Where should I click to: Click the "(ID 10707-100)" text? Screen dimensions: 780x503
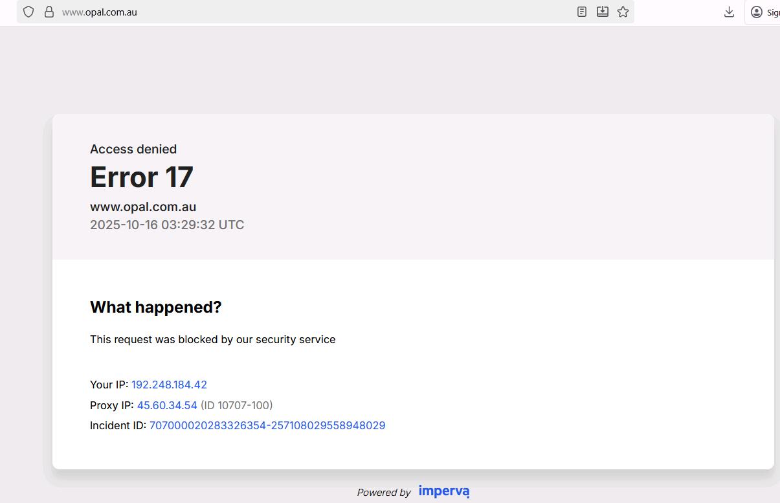[x=236, y=405]
